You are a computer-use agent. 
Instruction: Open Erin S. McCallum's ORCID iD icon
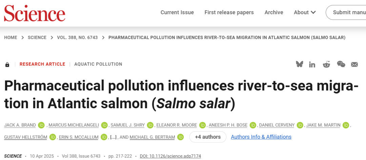point(104,137)
